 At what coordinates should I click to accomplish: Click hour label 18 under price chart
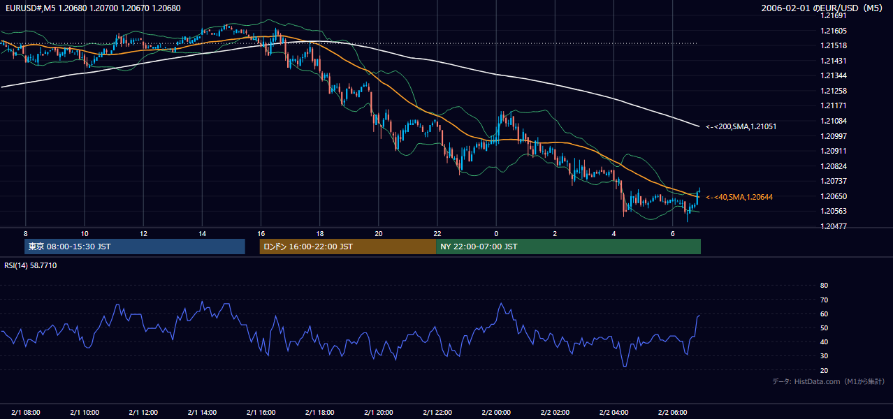pos(319,233)
